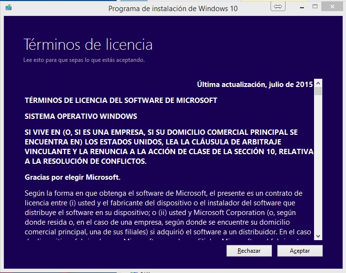The image size is (346, 273).
Task: Click the 'SI VIVE EN' arbitration paragraph
Action: pos(169,147)
